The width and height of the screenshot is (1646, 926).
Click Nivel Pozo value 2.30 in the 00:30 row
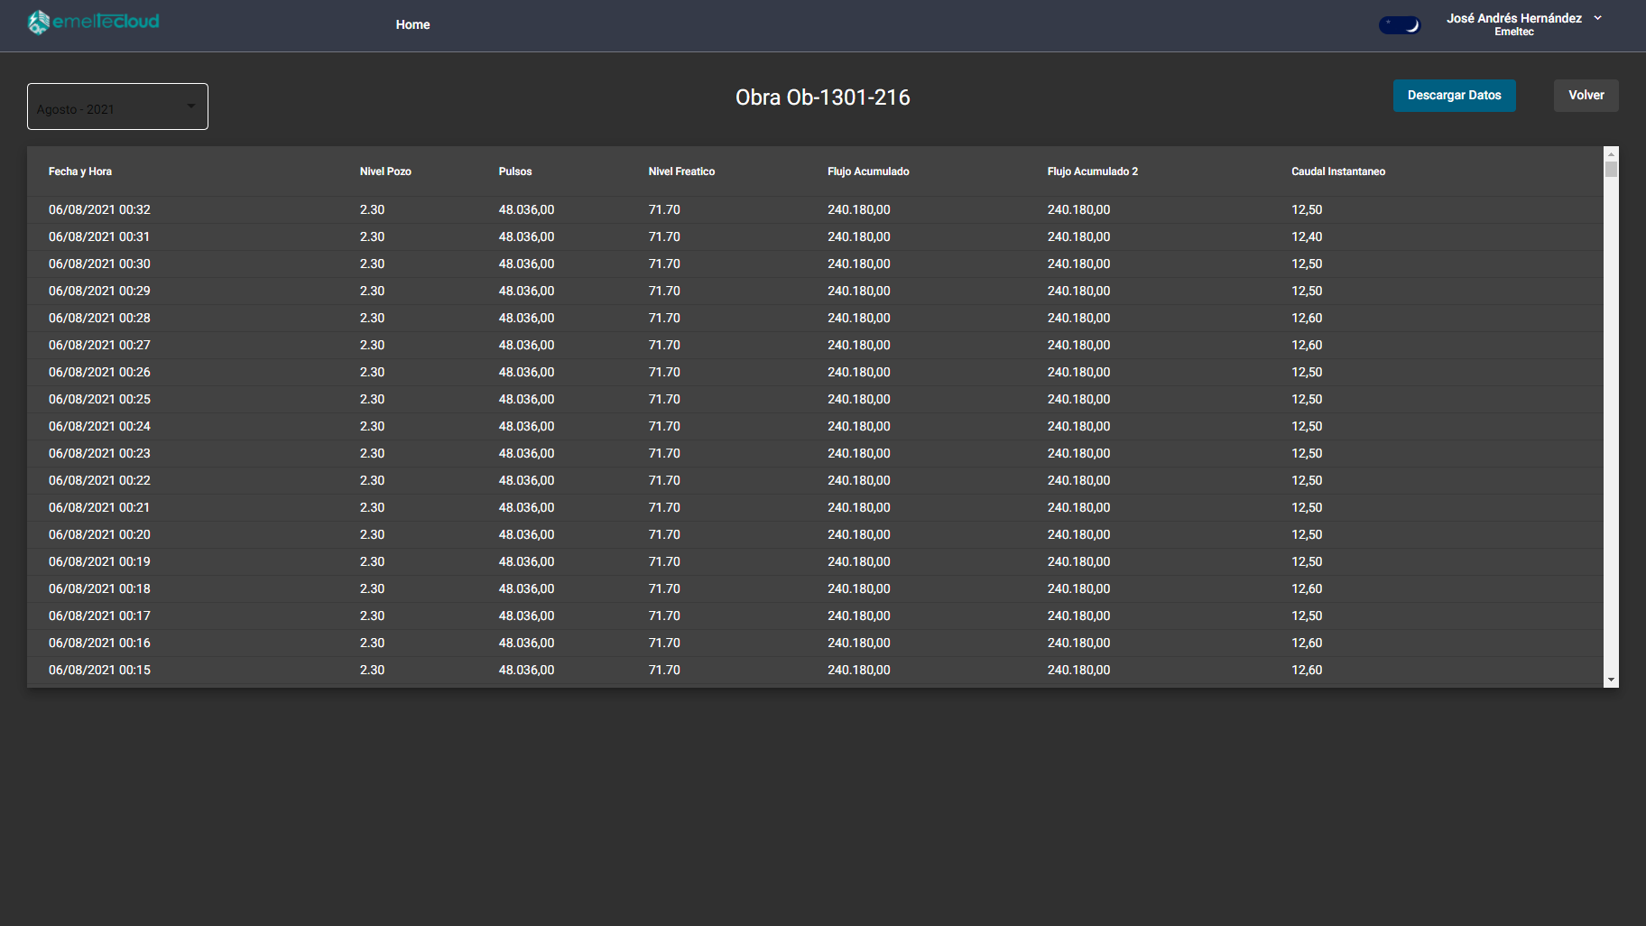click(x=372, y=264)
